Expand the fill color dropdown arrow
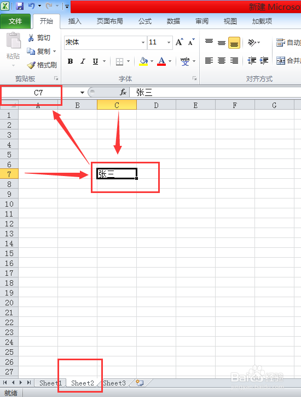301x397 pixels. coord(152,61)
